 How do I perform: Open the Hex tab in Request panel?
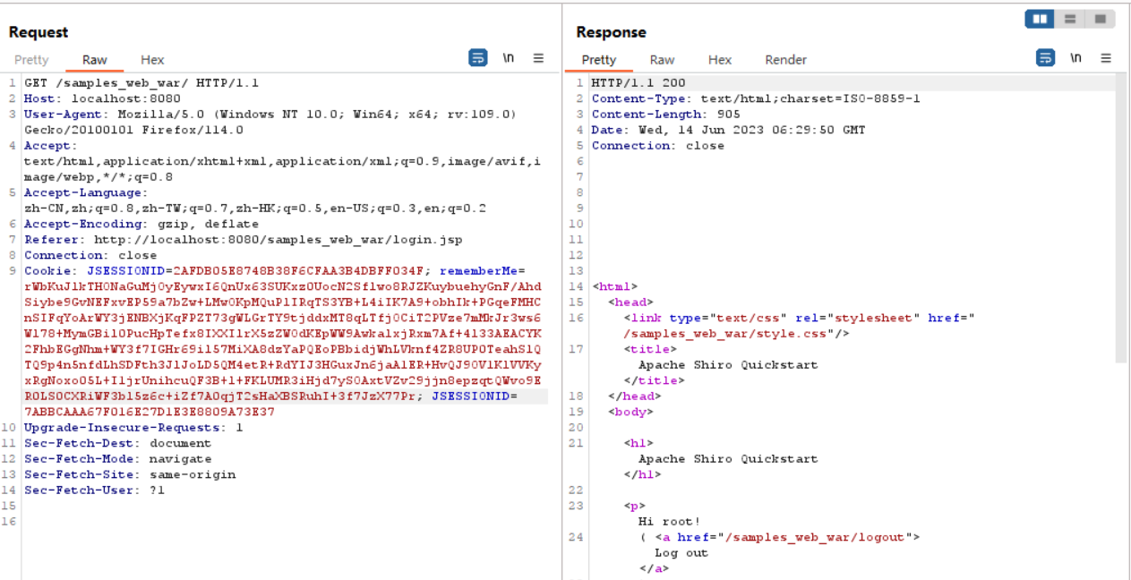point(152,60)
